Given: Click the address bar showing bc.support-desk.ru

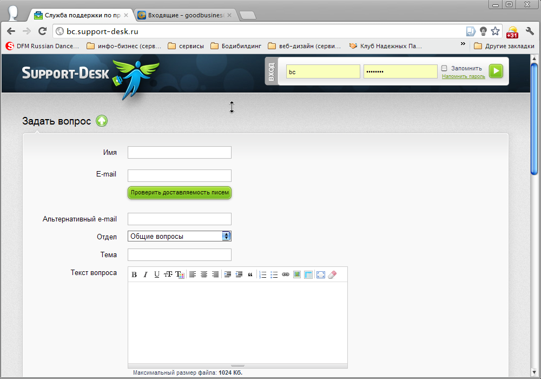Looking at the screenshot, I should (259, 31).
